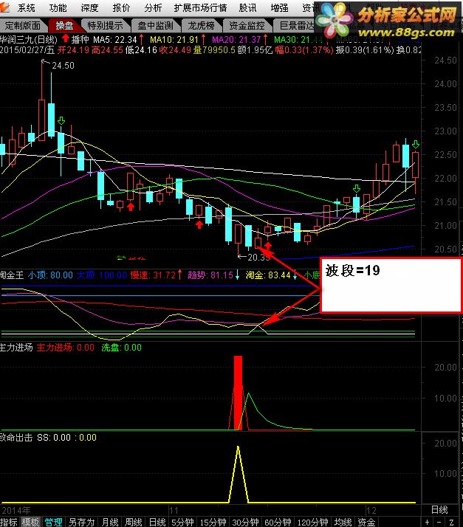Click the 洗盘: 0.00 value
This screenshot has width=463, height=527.
[x=121, y=347]
